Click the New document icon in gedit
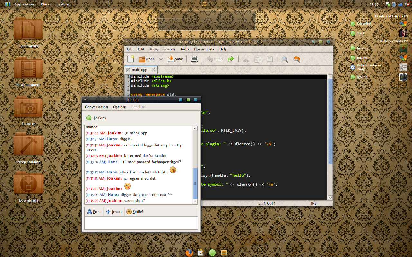Screen dimensions: 412x257 click(130, 59)
